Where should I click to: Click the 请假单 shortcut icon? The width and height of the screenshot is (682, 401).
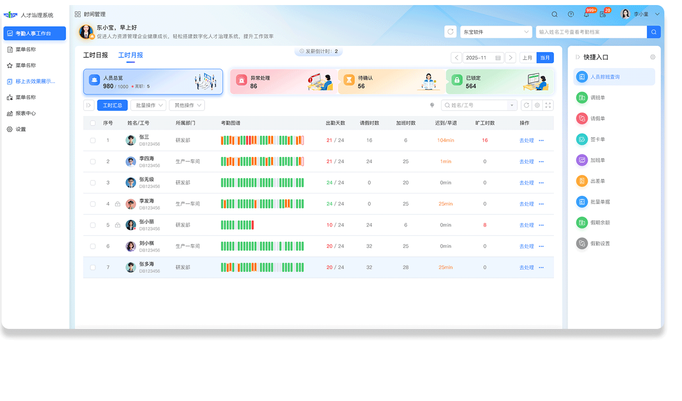[582, 119]
